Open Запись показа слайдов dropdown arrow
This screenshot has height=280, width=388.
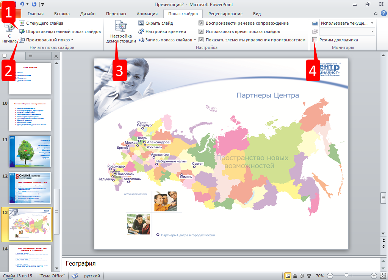pyautogui.click(x=195, y=40)
